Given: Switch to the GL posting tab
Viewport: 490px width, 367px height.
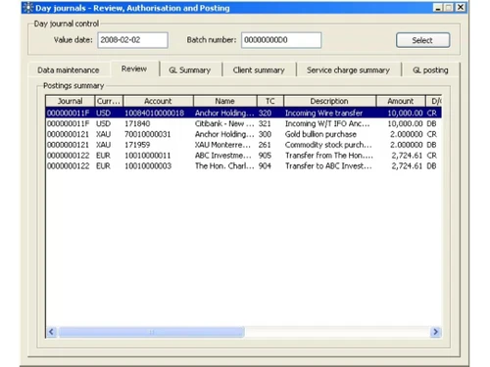Looking at the screenshot, I should tap(430, 70).
